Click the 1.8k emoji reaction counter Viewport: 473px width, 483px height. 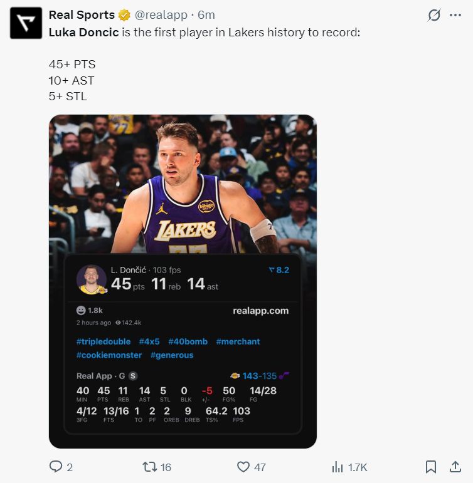click(x=89, y=310)
